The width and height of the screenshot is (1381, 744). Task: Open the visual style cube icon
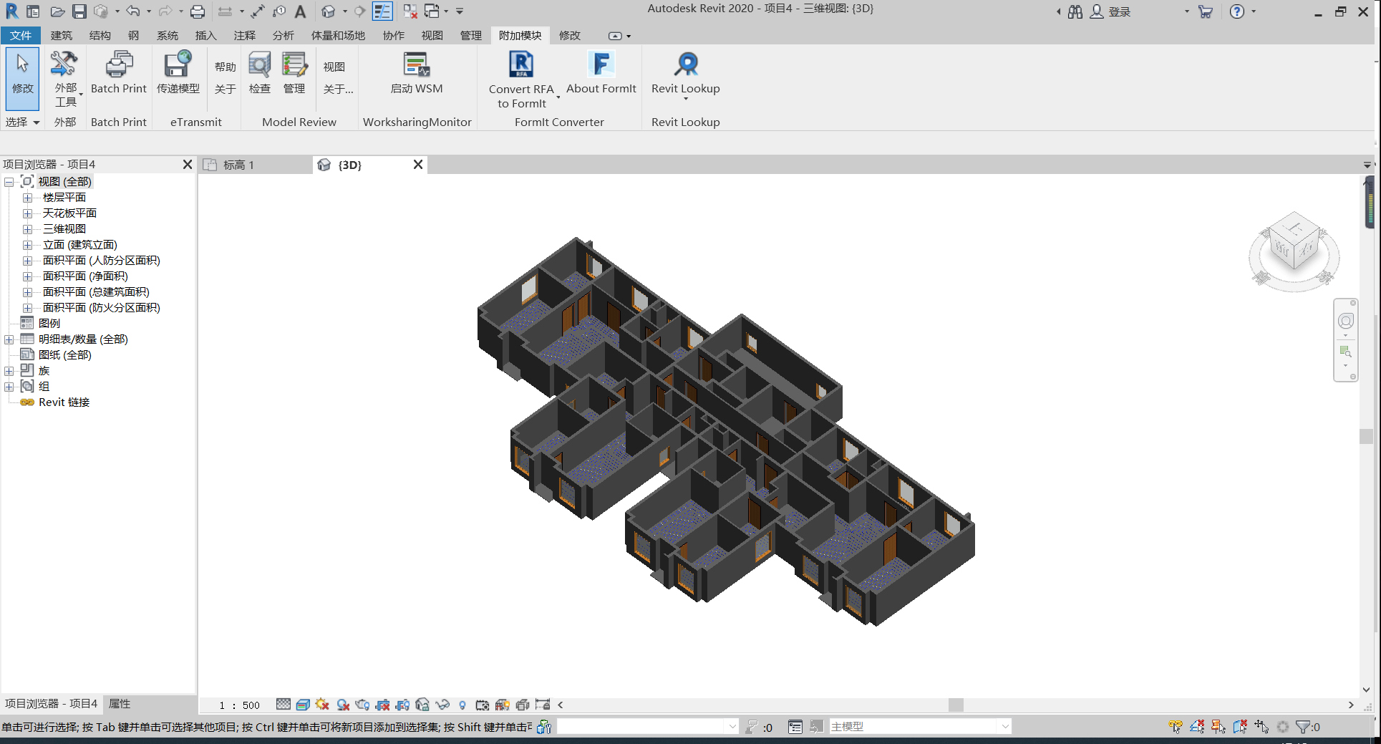point(303,705)
